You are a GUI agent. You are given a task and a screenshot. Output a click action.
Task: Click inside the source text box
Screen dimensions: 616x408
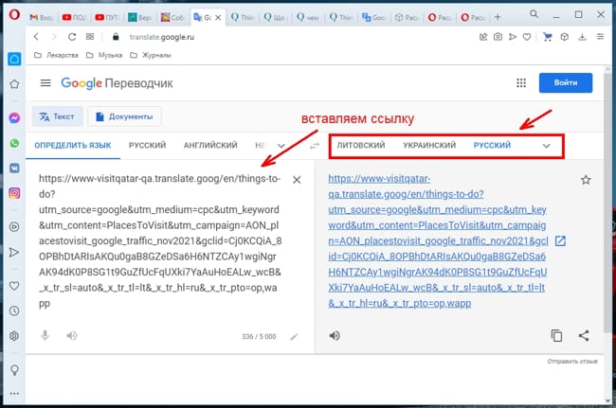pyautogui.click(x=160, y=240)
